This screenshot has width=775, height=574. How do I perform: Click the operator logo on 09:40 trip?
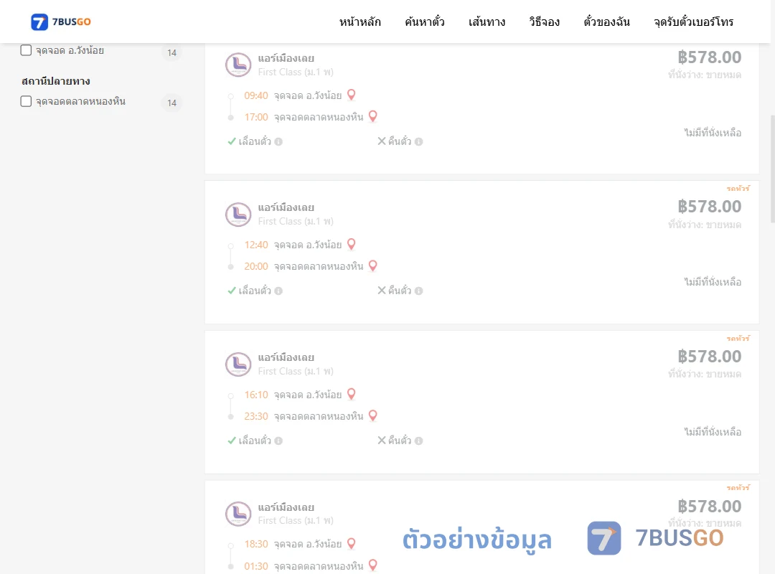tap(238, 65)
